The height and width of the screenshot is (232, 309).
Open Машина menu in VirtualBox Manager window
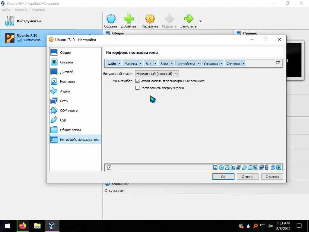click(x=21, y=10)
